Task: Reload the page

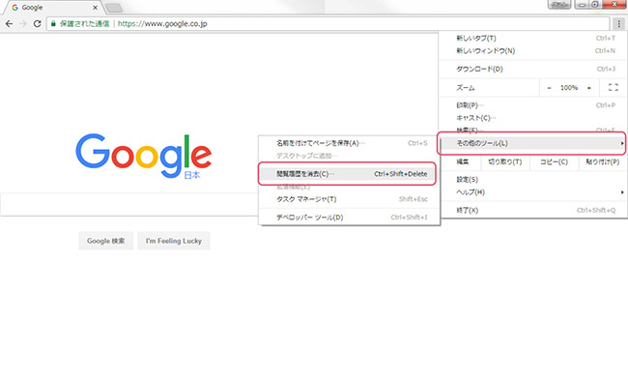Action: [38, 24]
